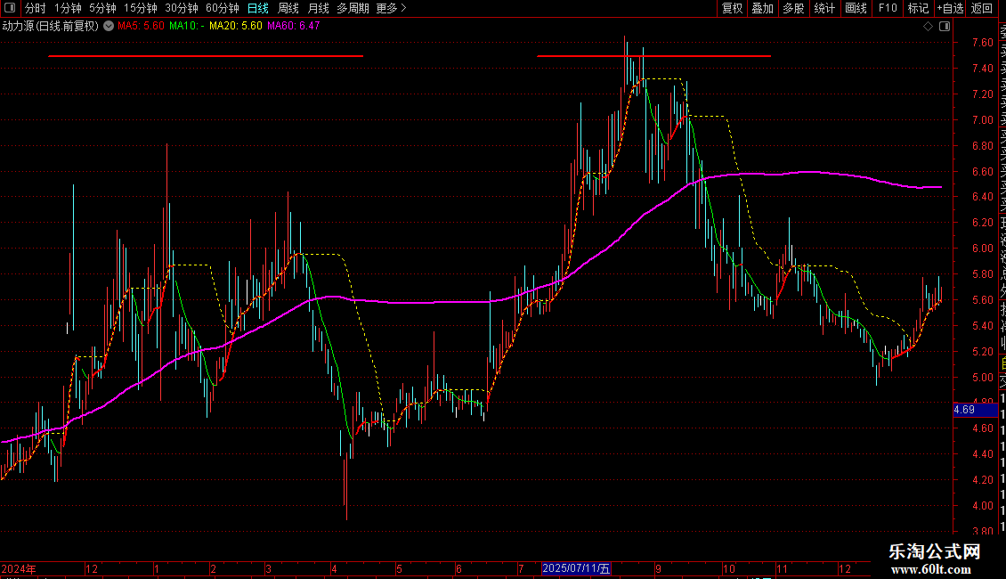Switch to 分时 intraday view
Image resolution: width=1006 pixels, height=579 pixels.
36,8
